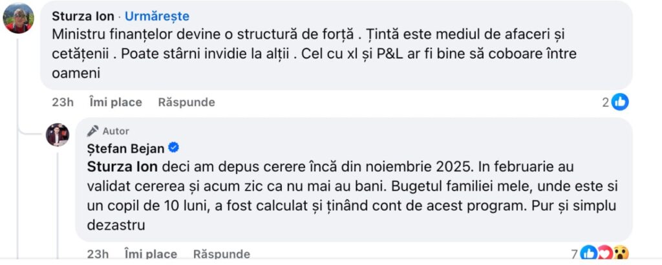Image resolution: width=662 pixels, height=265 pixels.
Task: Open Ștefan Bejan's profile from his name
Action: tap(125, 149)
